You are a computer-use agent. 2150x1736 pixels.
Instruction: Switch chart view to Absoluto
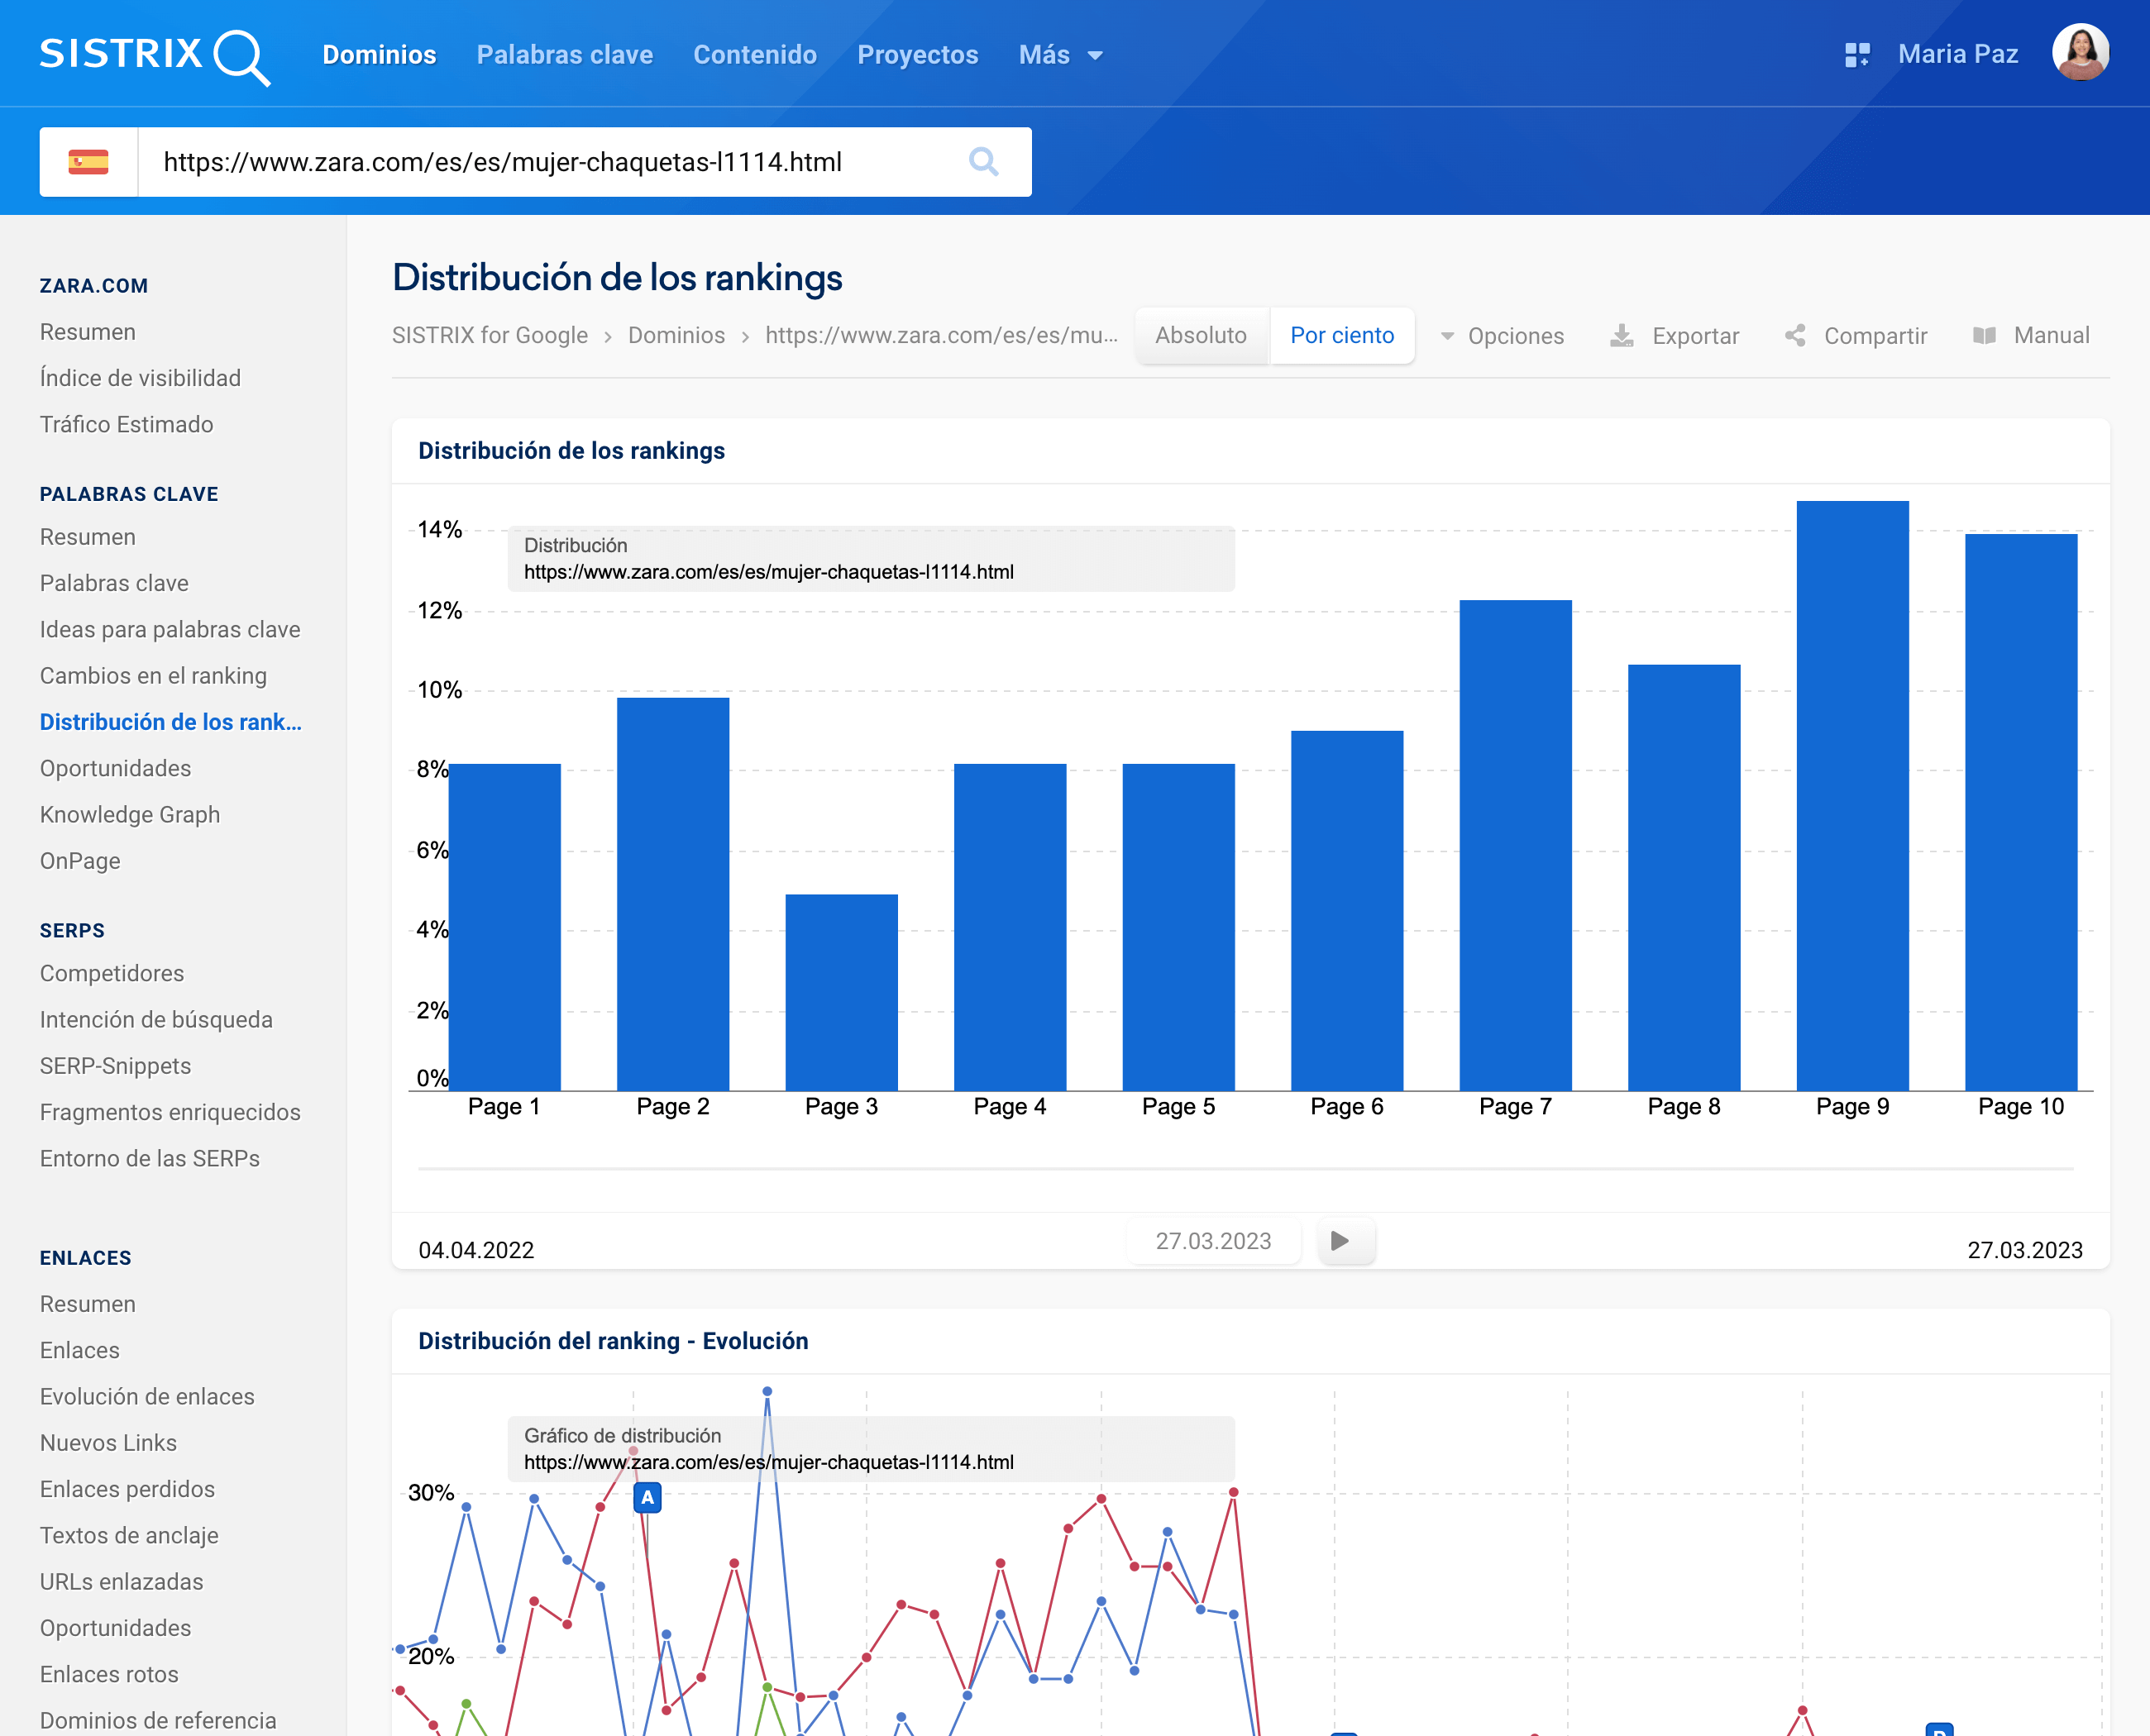point(1201,336)
